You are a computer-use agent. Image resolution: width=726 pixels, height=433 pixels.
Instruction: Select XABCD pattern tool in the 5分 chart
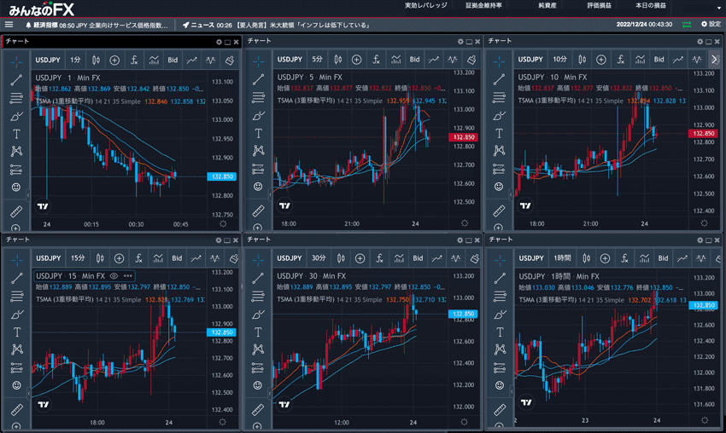point(258,150)
